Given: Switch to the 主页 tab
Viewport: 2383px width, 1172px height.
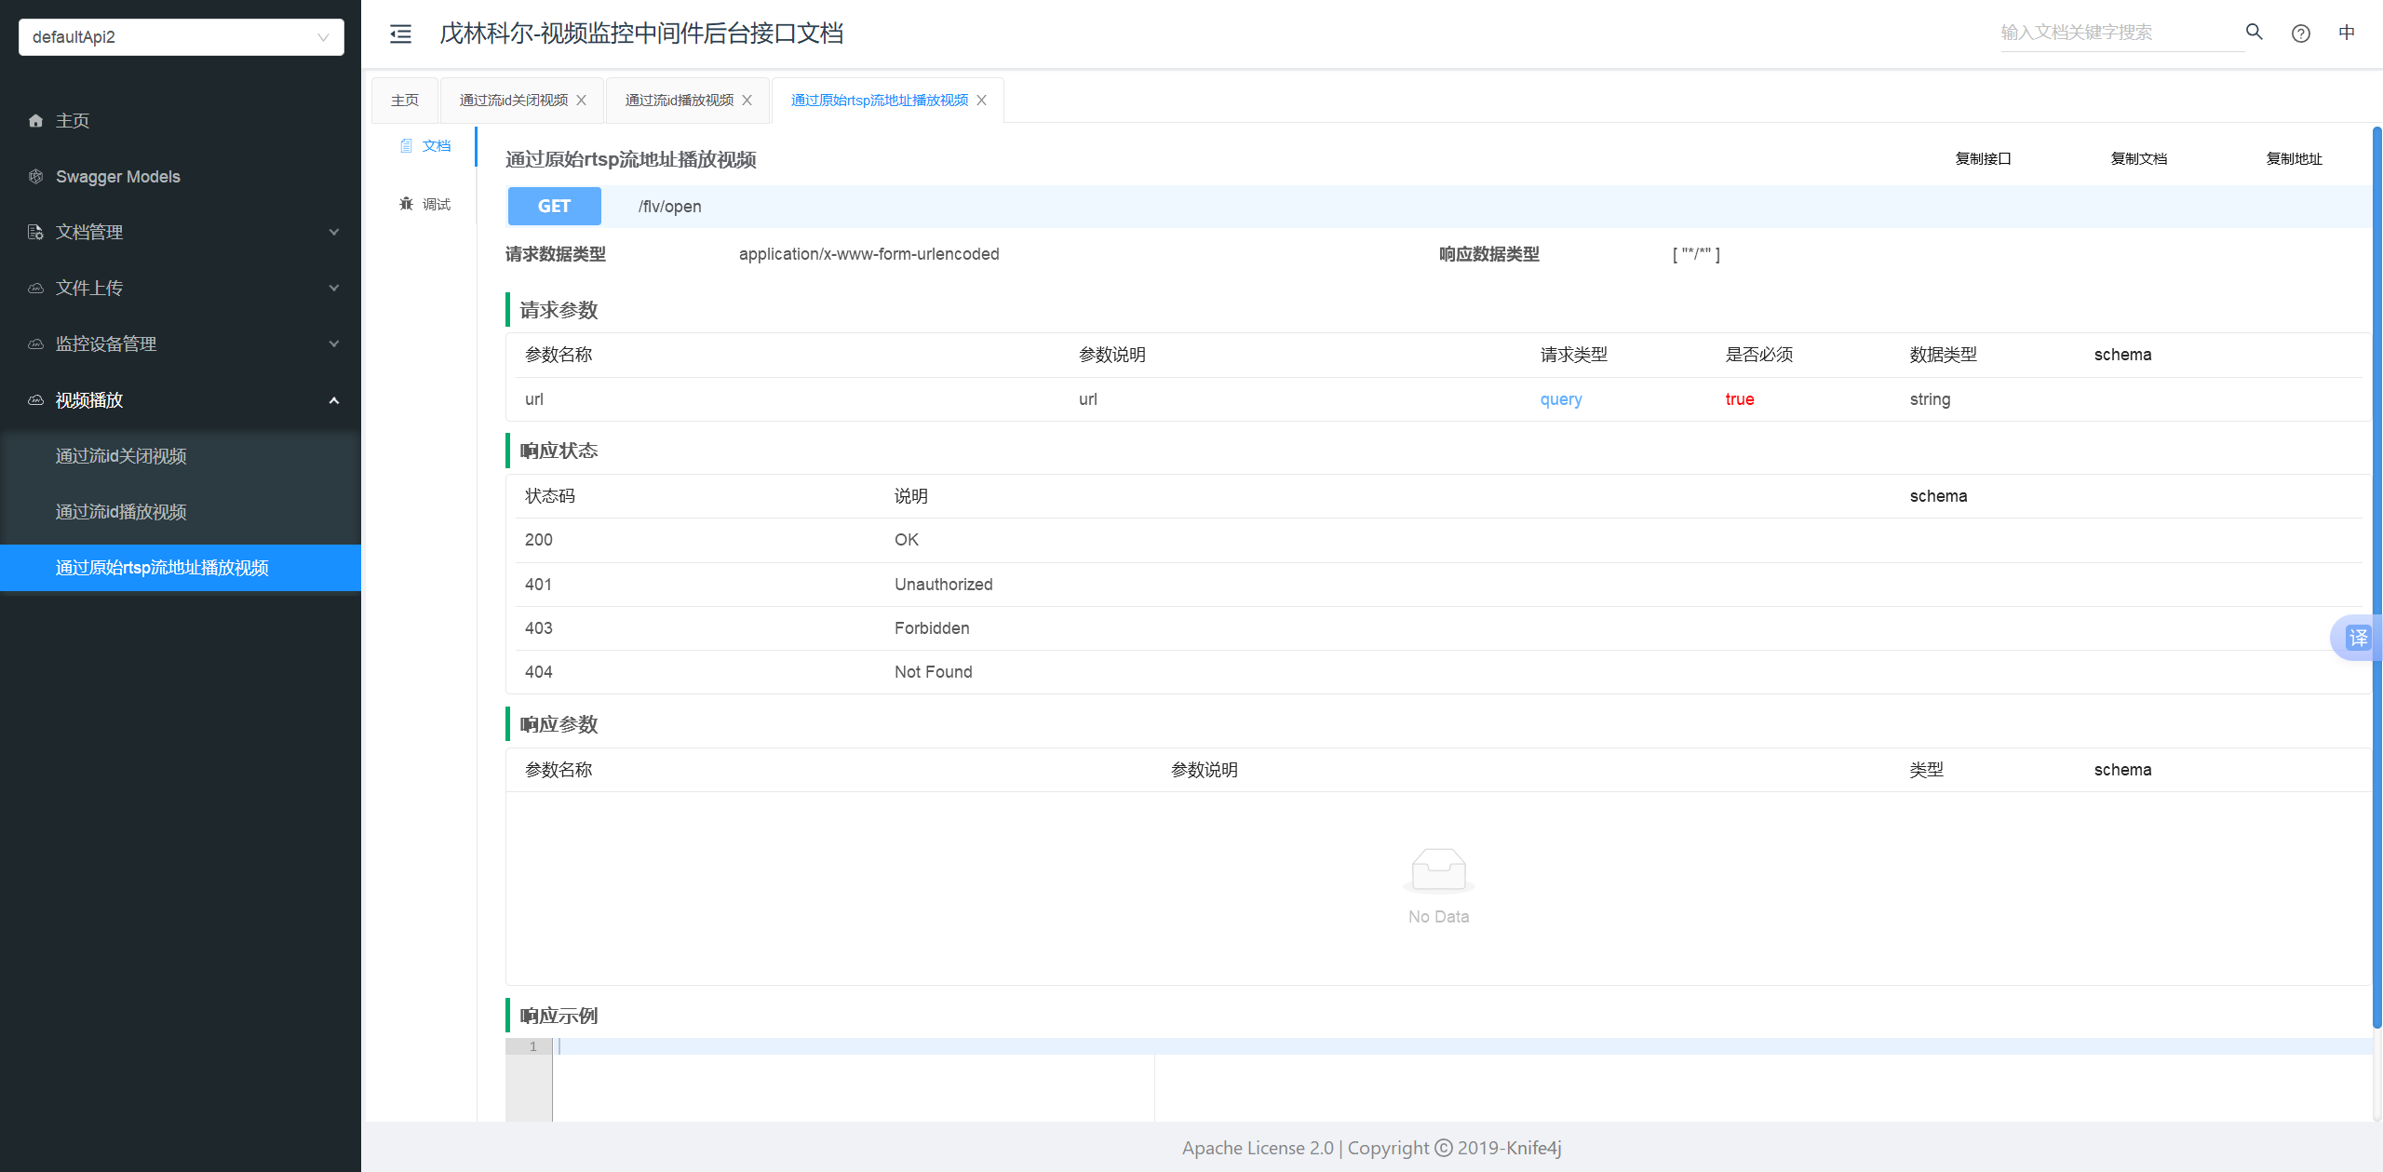Looking at the screenshot, I should pyautogui.click(x=405, y=101).
